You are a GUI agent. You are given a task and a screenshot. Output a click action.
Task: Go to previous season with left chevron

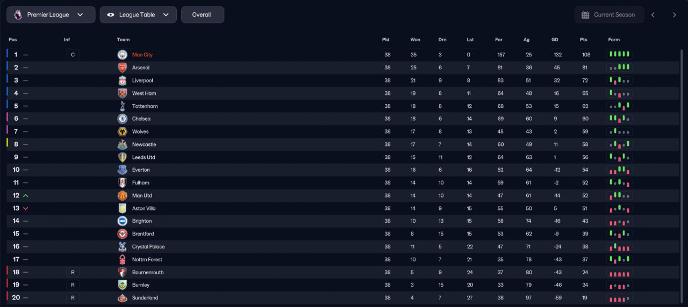653,15
